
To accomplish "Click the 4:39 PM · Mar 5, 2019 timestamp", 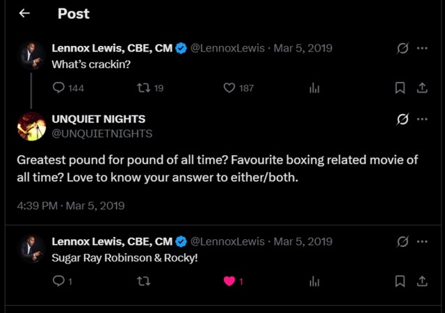I will point(70,205).
